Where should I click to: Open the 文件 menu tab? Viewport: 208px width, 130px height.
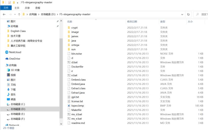[6, 8]
